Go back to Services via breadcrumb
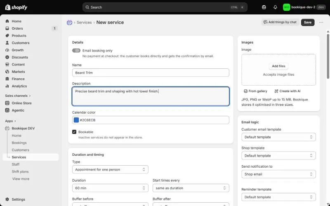The height and width of the screenshot is (206, 330). pos(84,23)
